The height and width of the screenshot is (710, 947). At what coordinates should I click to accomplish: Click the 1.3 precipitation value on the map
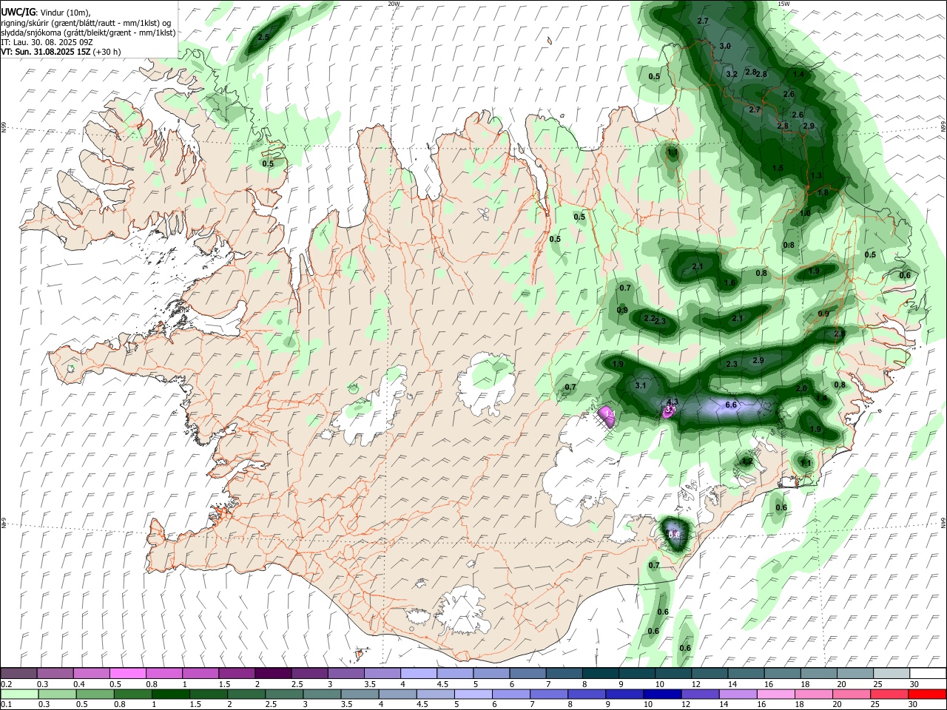coord(816,175)
